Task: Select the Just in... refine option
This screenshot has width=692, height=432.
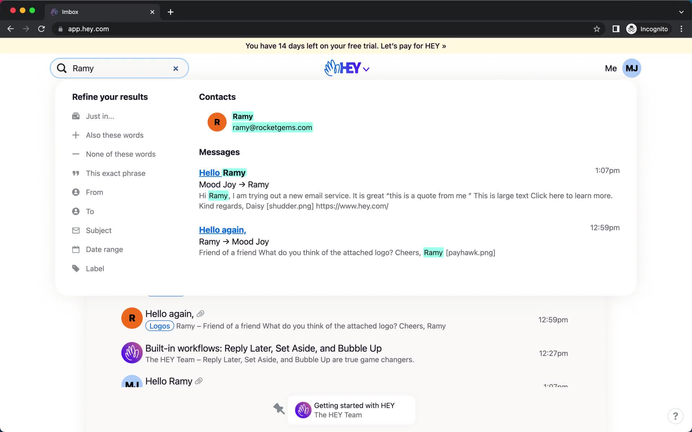Action: [100, 116]
